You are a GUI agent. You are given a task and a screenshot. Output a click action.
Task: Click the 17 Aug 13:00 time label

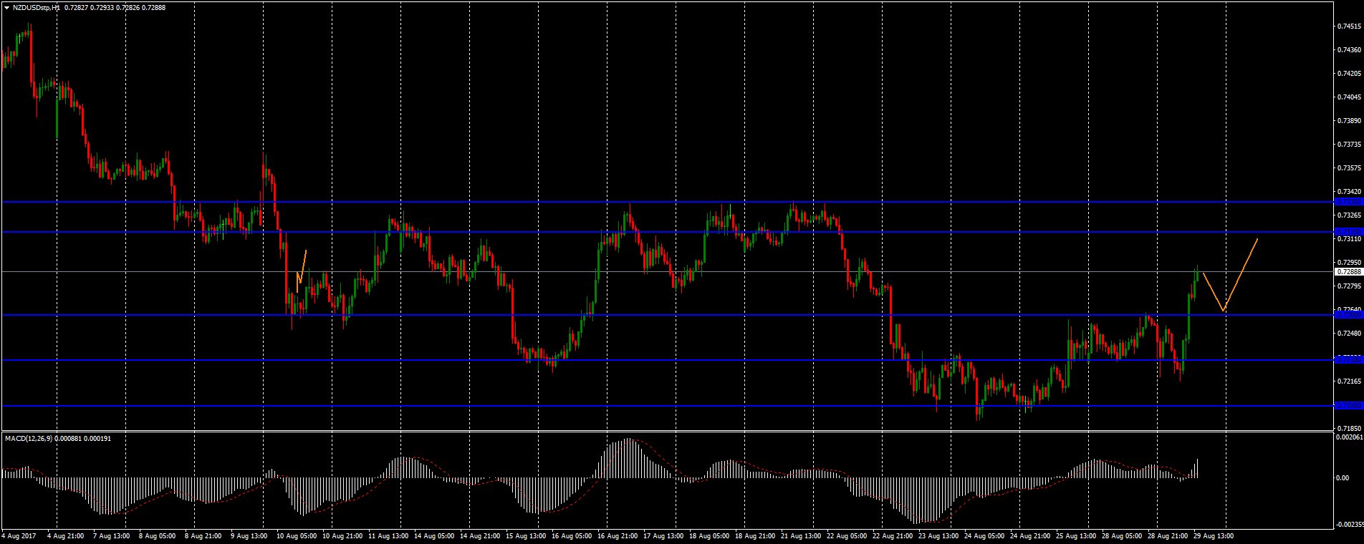[663, 535]
